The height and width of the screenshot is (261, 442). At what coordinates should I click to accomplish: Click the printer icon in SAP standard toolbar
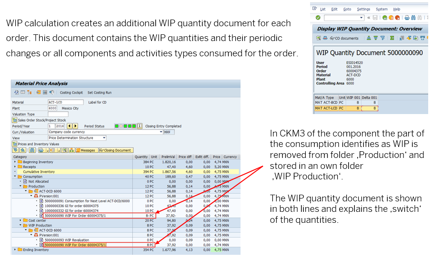click(407, 18)
